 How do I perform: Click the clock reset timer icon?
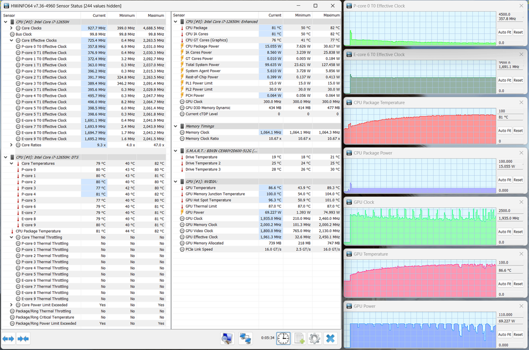coord(283,338)
